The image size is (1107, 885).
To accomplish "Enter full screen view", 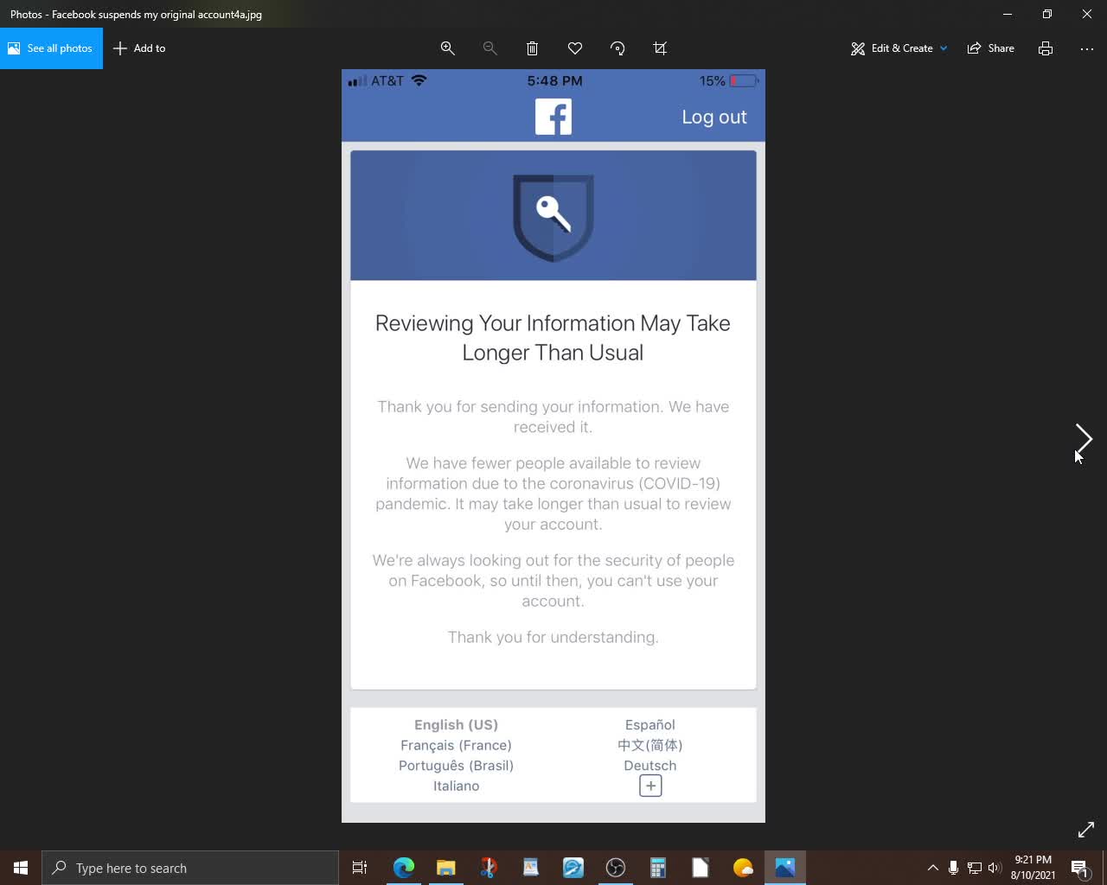I will click(1086, 830).
